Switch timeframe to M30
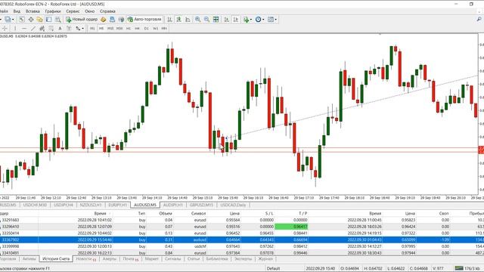This screenshot has height=272, width=484. (x=119, y=29)
